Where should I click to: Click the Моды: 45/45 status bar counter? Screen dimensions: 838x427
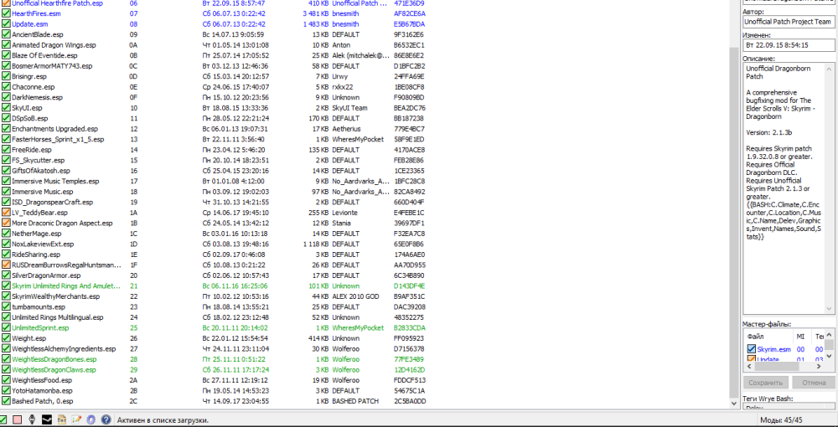[779, 420]
